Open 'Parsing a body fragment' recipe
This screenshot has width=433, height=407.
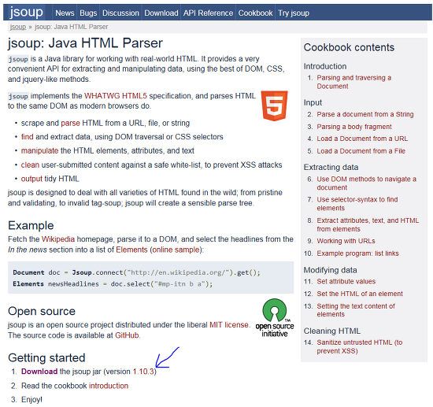point(354,127)
